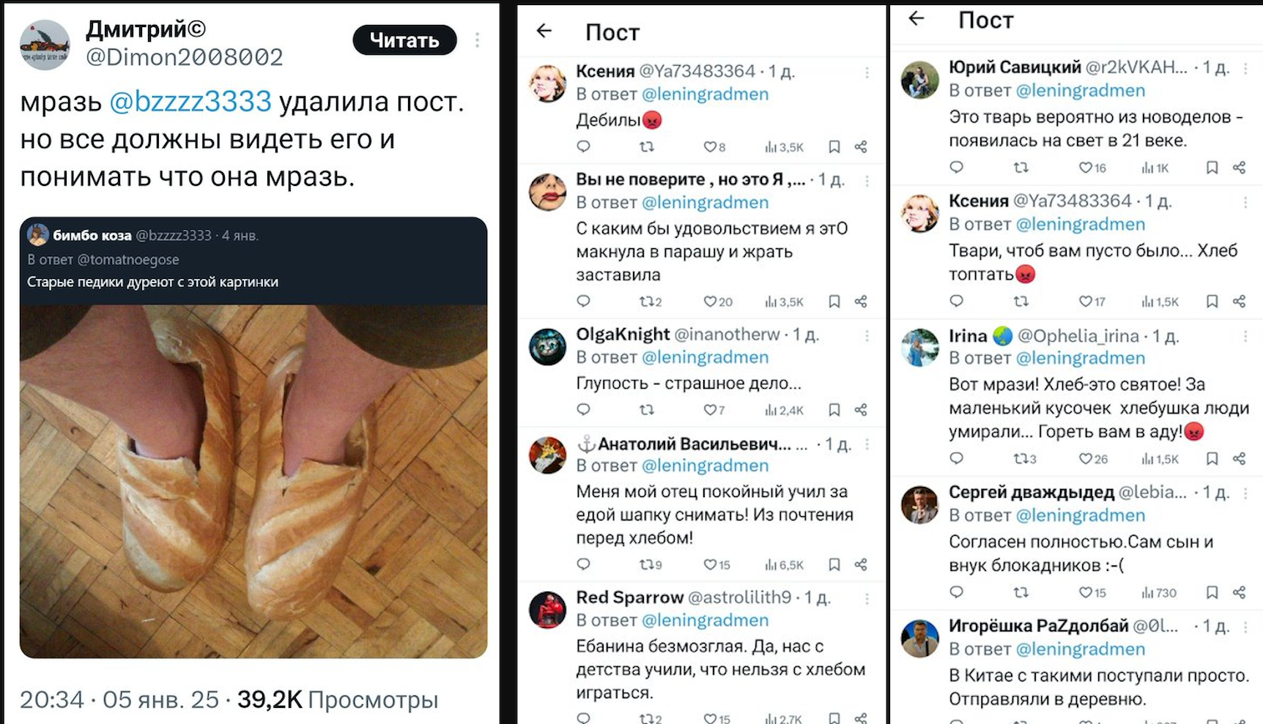The height and width of the screenshot is (724, 1263).
Task: Open more options on Ксения's 'Дебилы' reply
Action: [x=867, y=72]
